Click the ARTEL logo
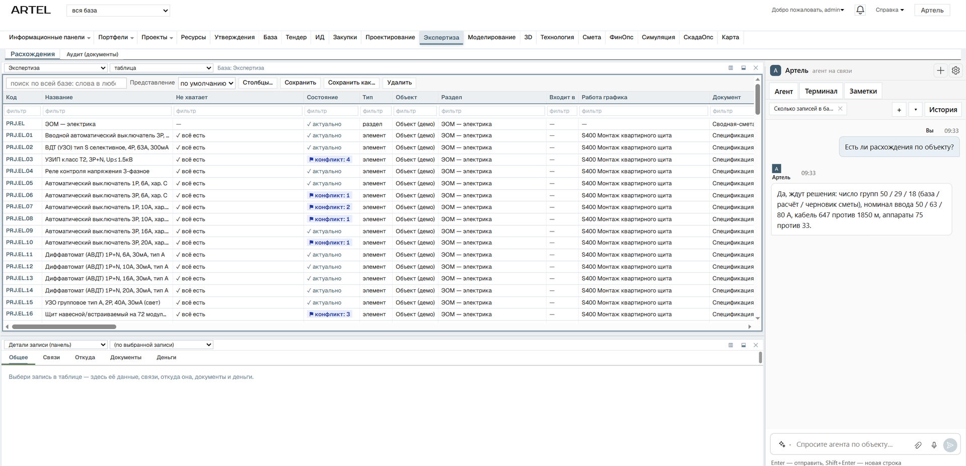 point(31,10)
